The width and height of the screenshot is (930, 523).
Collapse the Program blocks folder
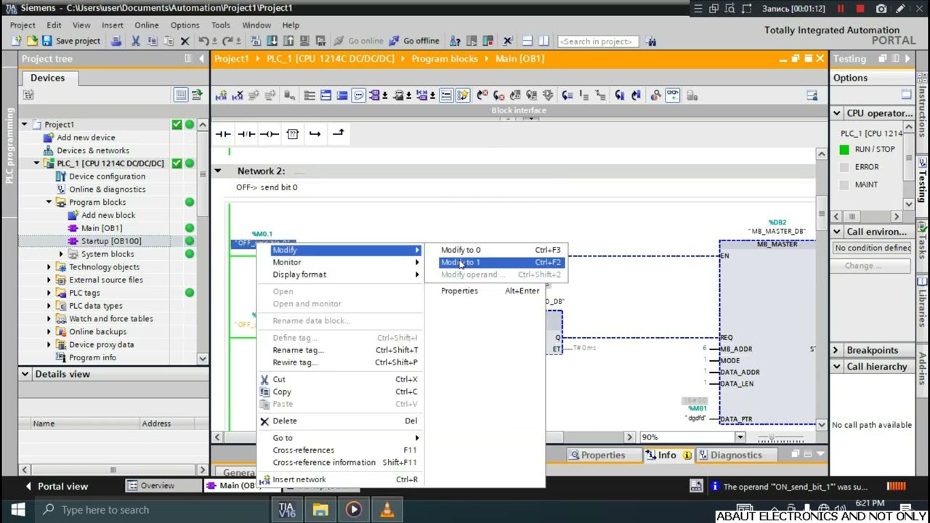[49, 202]
